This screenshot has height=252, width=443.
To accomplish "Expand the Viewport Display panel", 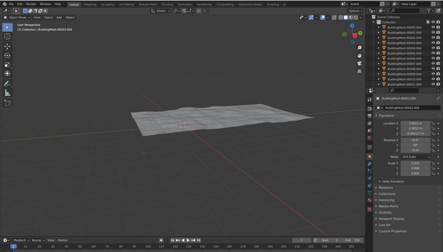I will click(391, 218).
